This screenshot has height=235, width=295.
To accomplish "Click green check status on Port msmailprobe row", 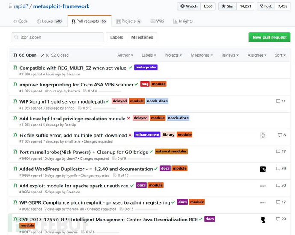I will click(x=151, y=152).
